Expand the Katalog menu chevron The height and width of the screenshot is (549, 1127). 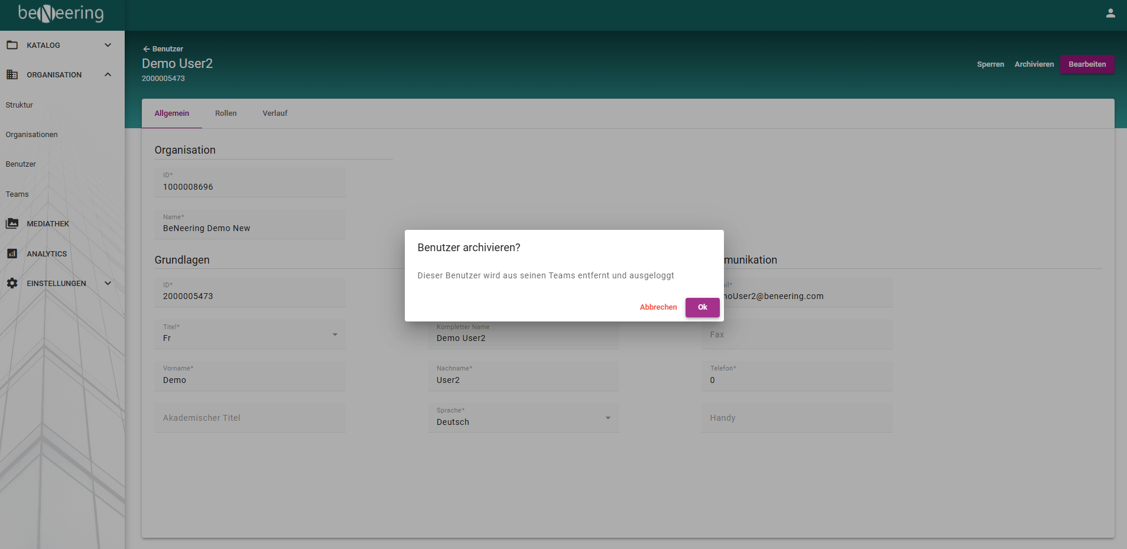point(108,45)
